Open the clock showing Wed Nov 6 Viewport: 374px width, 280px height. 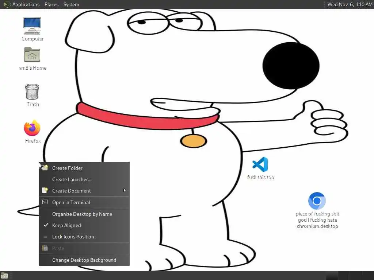coord(350,4)
